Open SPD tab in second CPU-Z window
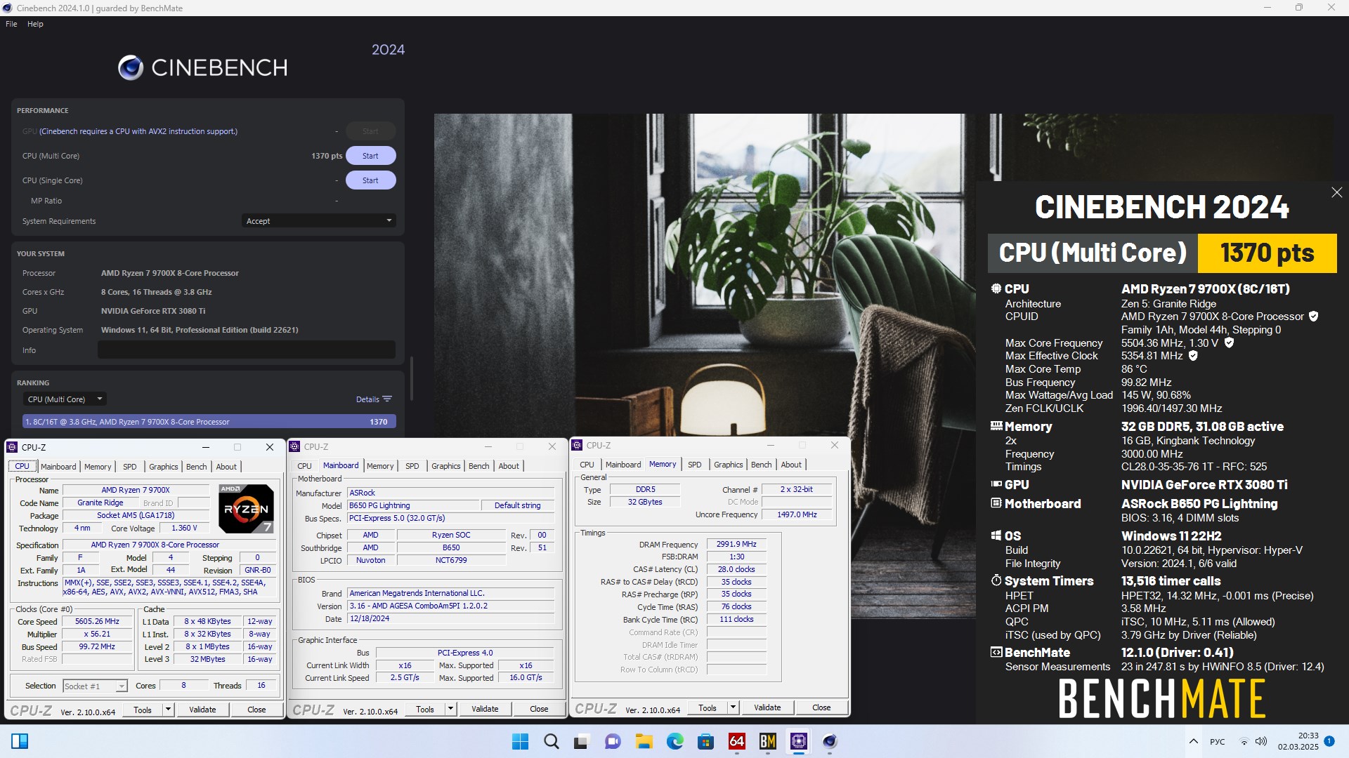Viewport: 1349px width, 758px height. point(412,466)
